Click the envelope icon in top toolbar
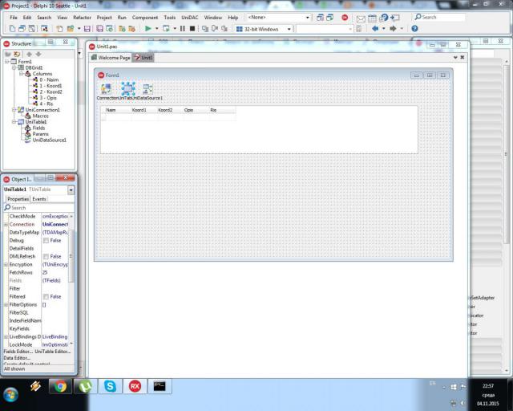Image resolution: width=513 pixels, height=411 pixels. (x=361, y=18)
